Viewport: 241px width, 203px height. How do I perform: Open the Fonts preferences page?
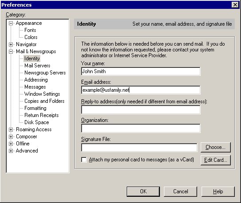tap(30, 30)
